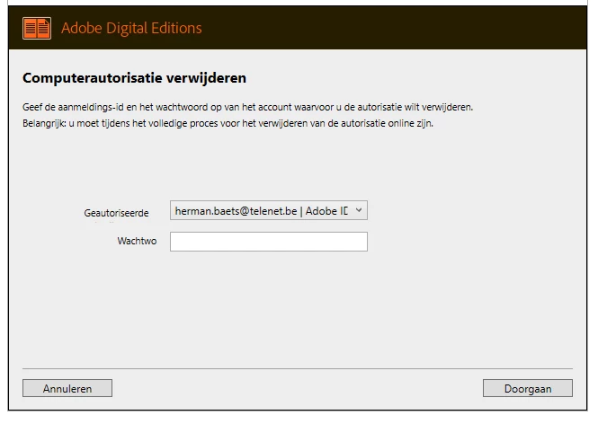The width and height of the screenshot is (598, 424).
Task: Click the Adobe Digital Editions book logo
Action: tap(37, 28)
